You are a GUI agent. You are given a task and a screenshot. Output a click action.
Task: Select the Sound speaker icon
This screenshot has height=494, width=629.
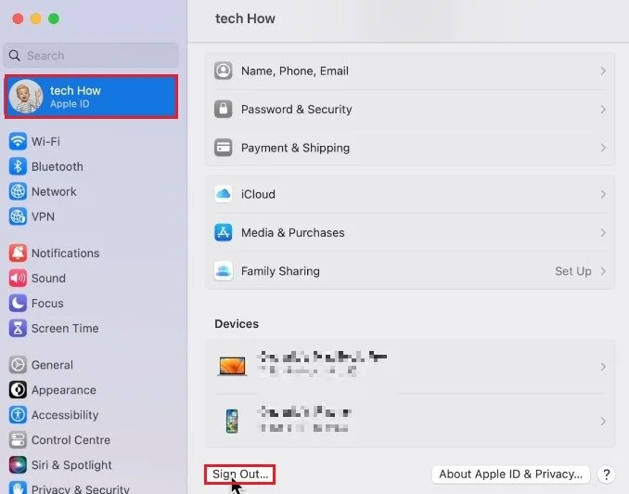pos(18,278)
